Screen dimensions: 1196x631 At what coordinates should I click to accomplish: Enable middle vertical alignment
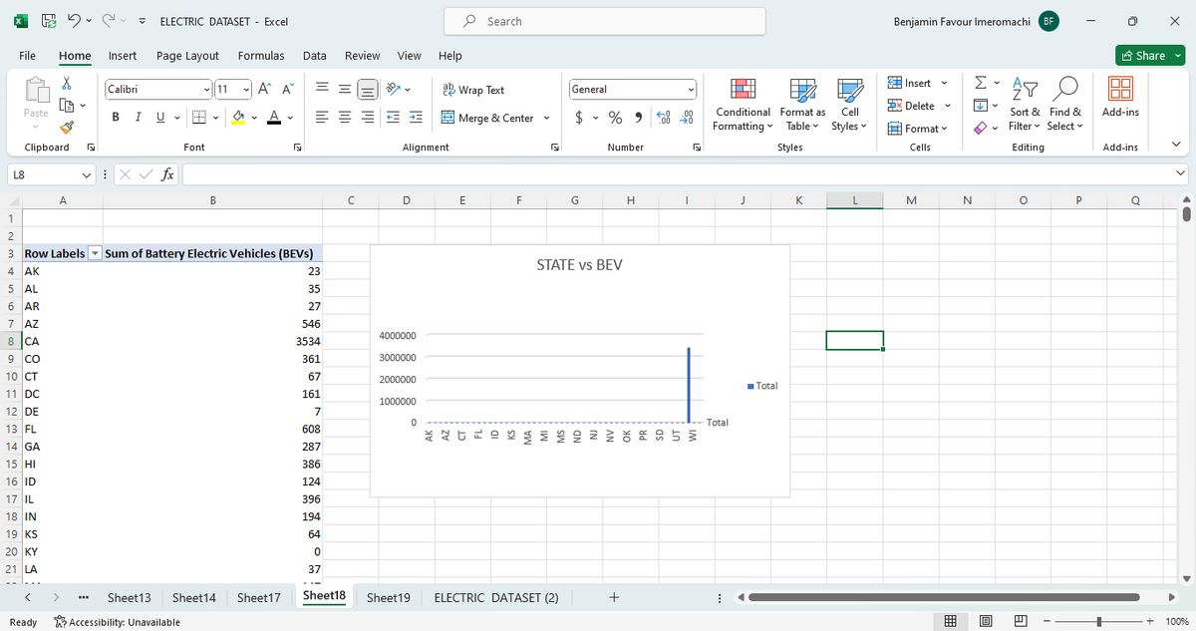click(x=346, y=90)
